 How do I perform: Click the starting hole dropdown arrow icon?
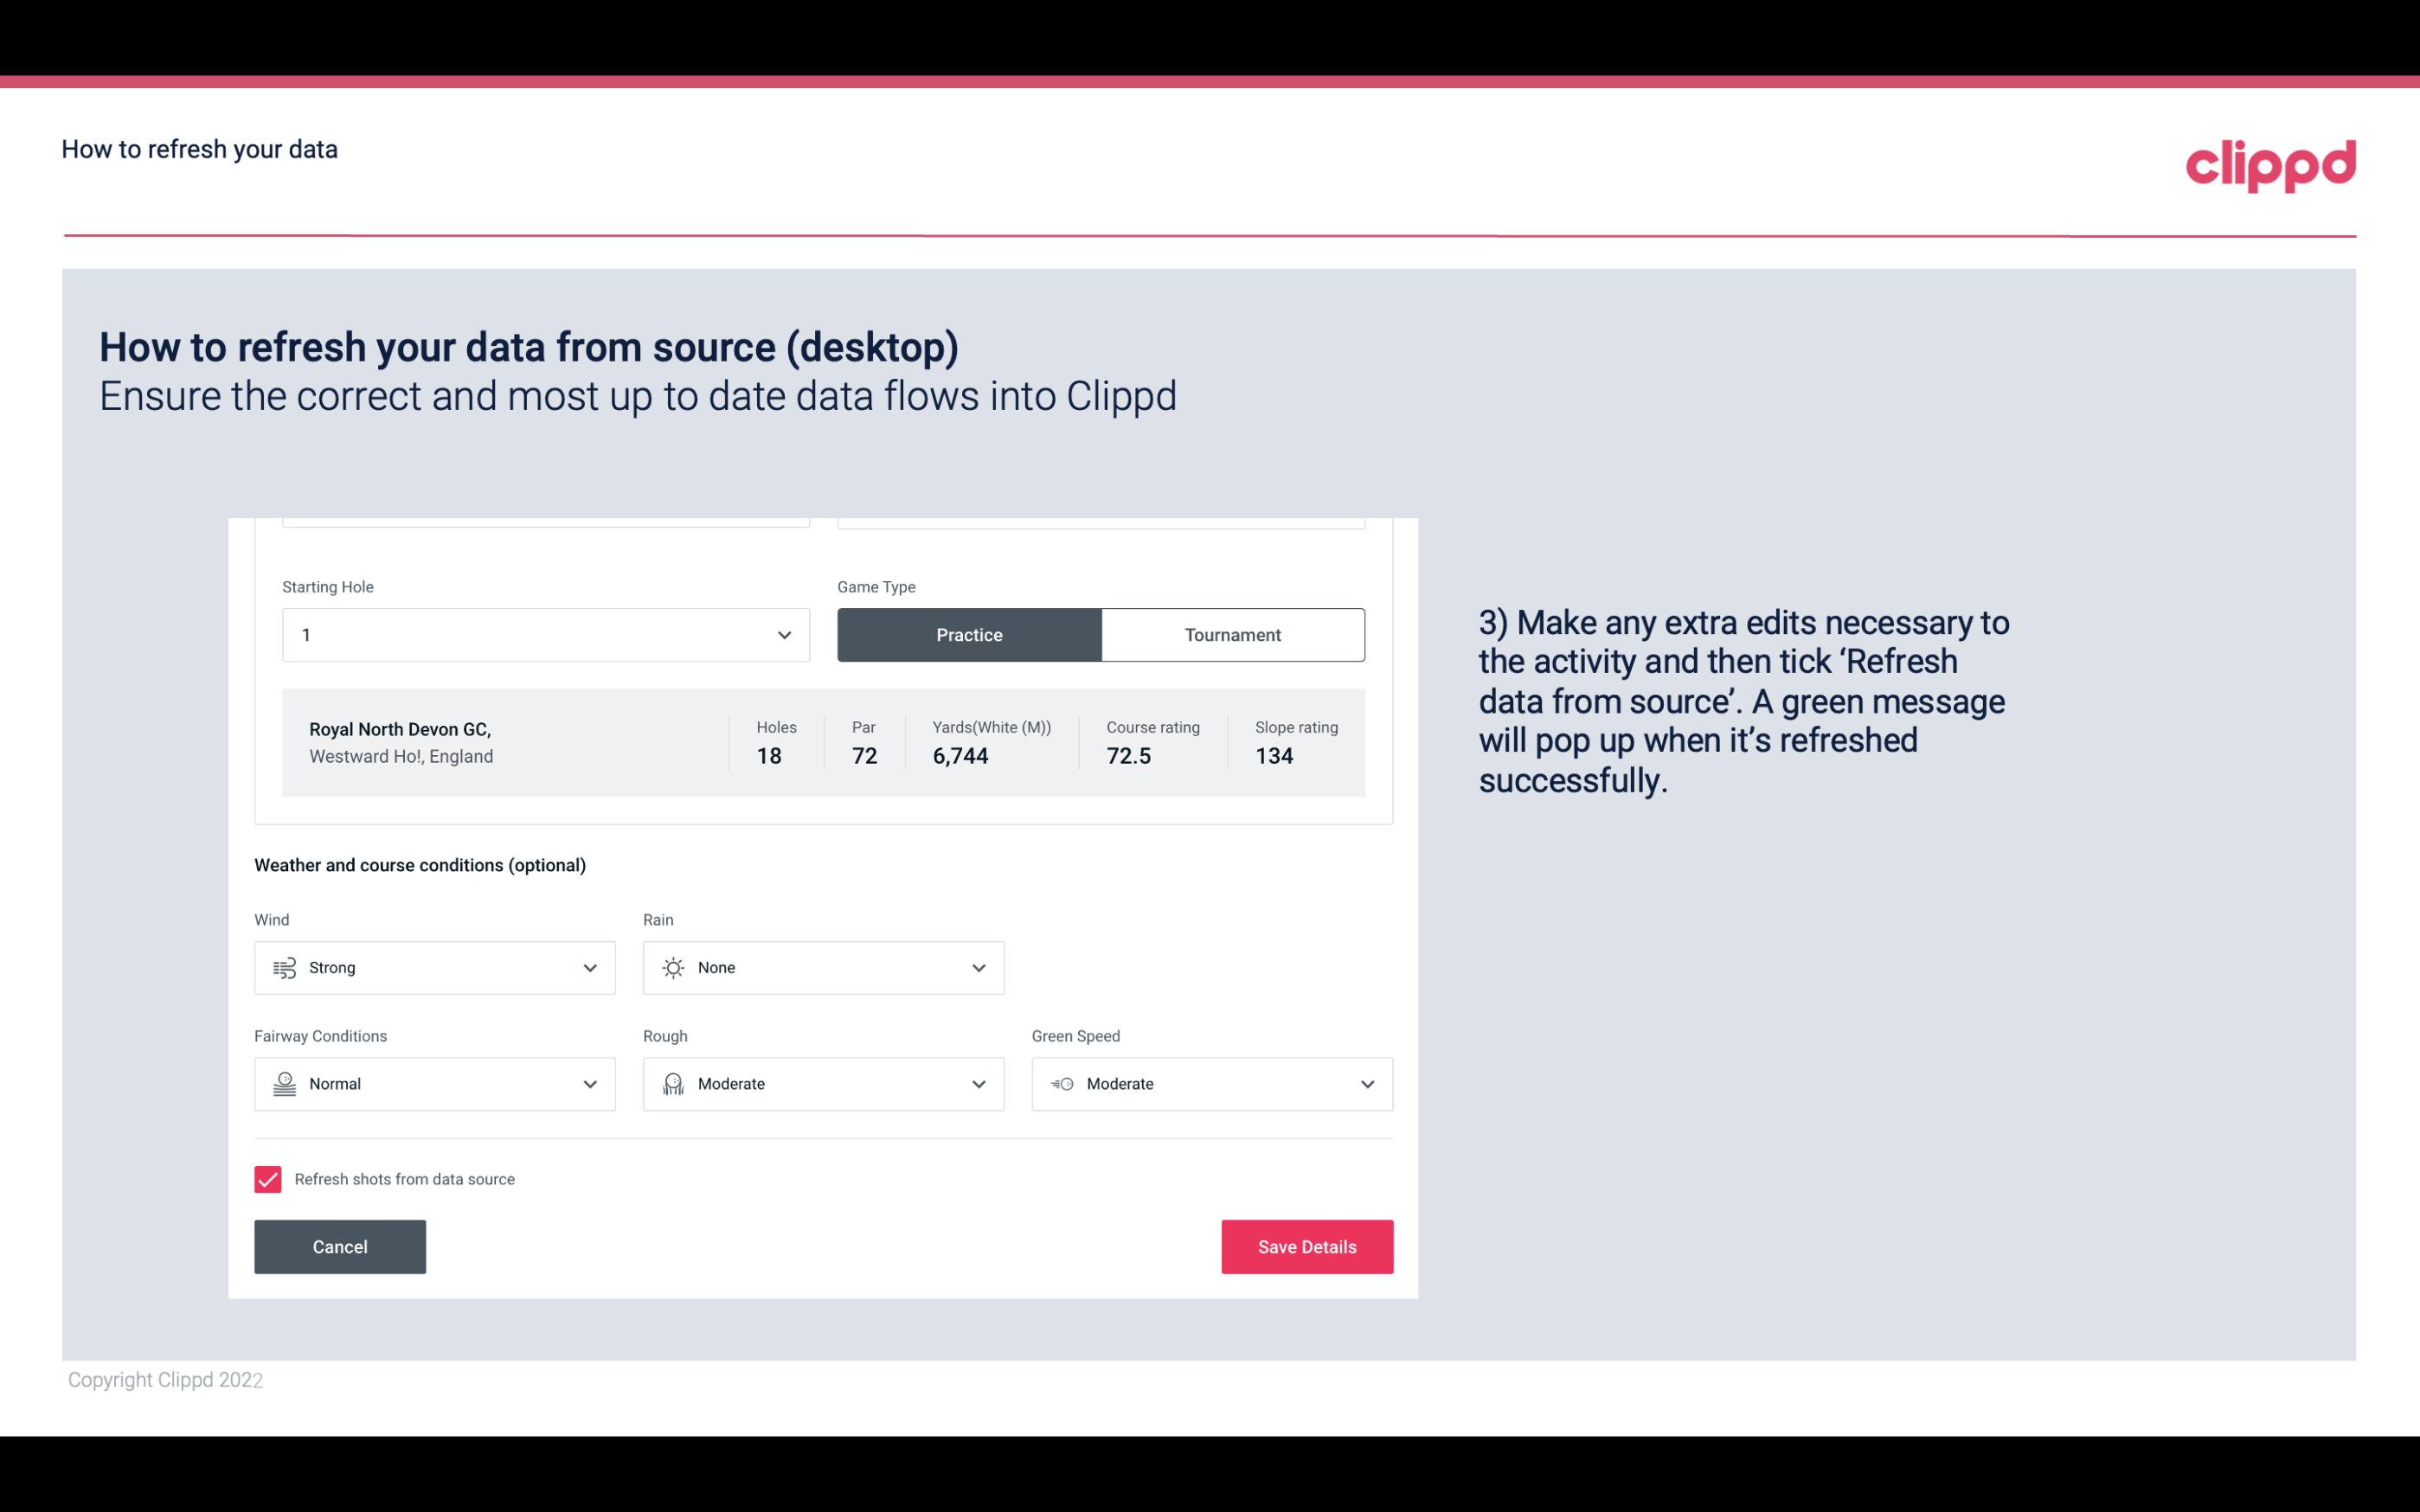[x=784, y=634]
